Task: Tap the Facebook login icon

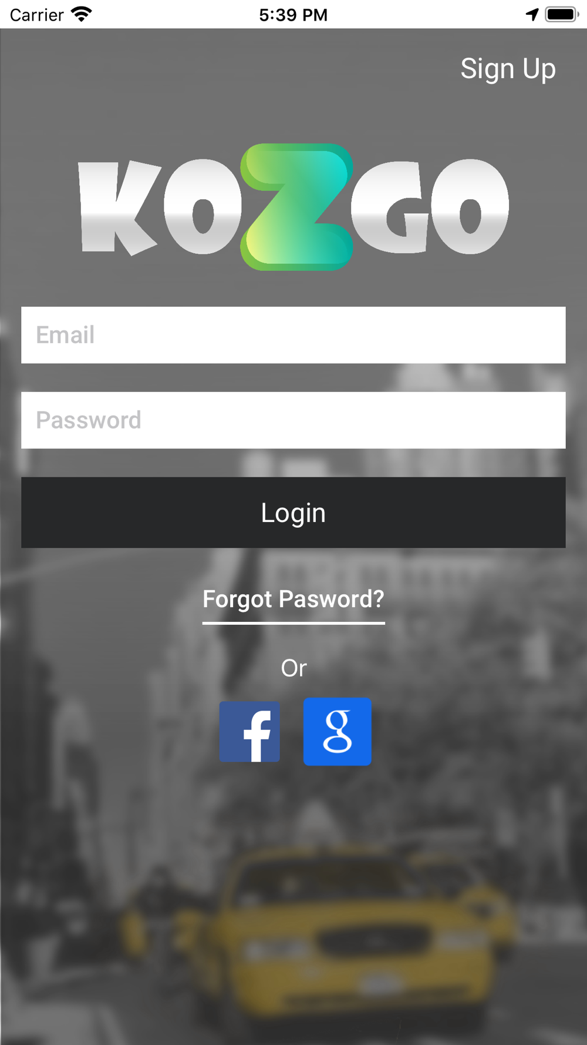Action: [x=249, y=732]
